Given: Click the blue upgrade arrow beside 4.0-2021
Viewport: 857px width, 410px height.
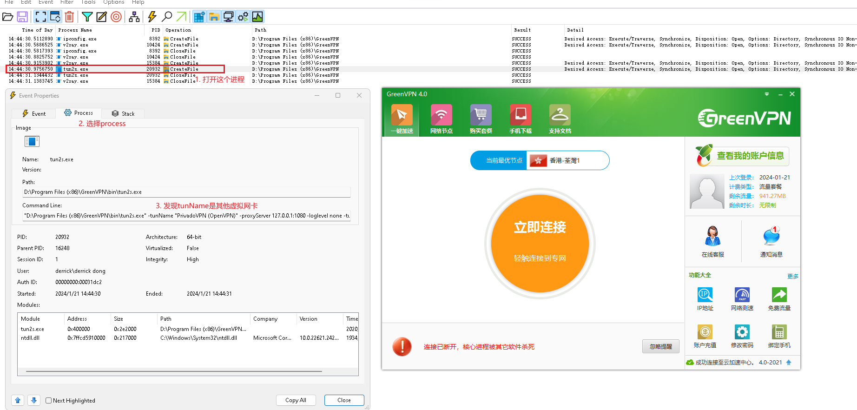Looking at the screenshot, I should click(x=789, y=363).
